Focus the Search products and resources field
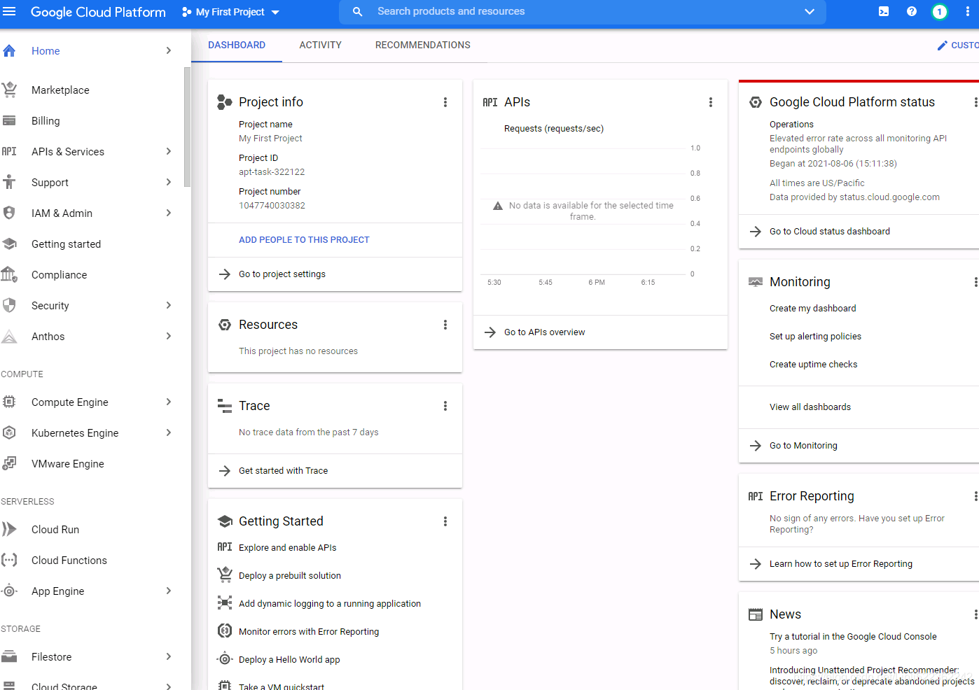 (583, 12)
